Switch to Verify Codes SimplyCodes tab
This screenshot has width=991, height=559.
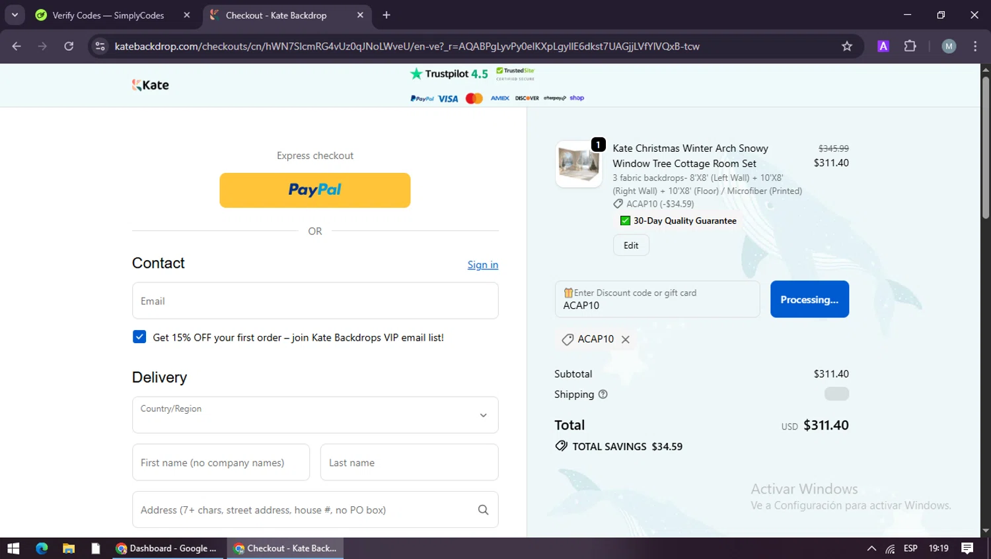(108, 15)
